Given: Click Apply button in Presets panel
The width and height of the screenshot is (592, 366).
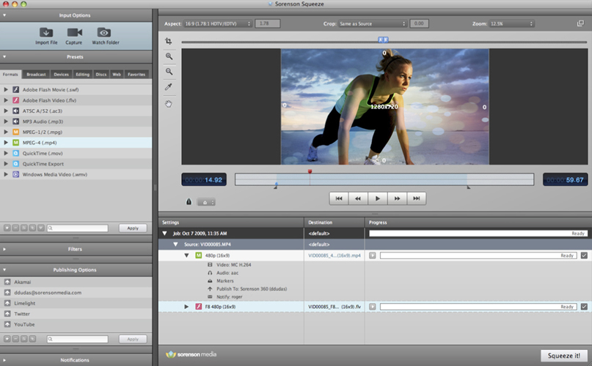Looking at the screenshot, I should (133, 228).
